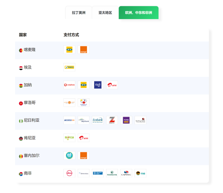
Task: Click the FCMB logo
Action: pos(126,120)
